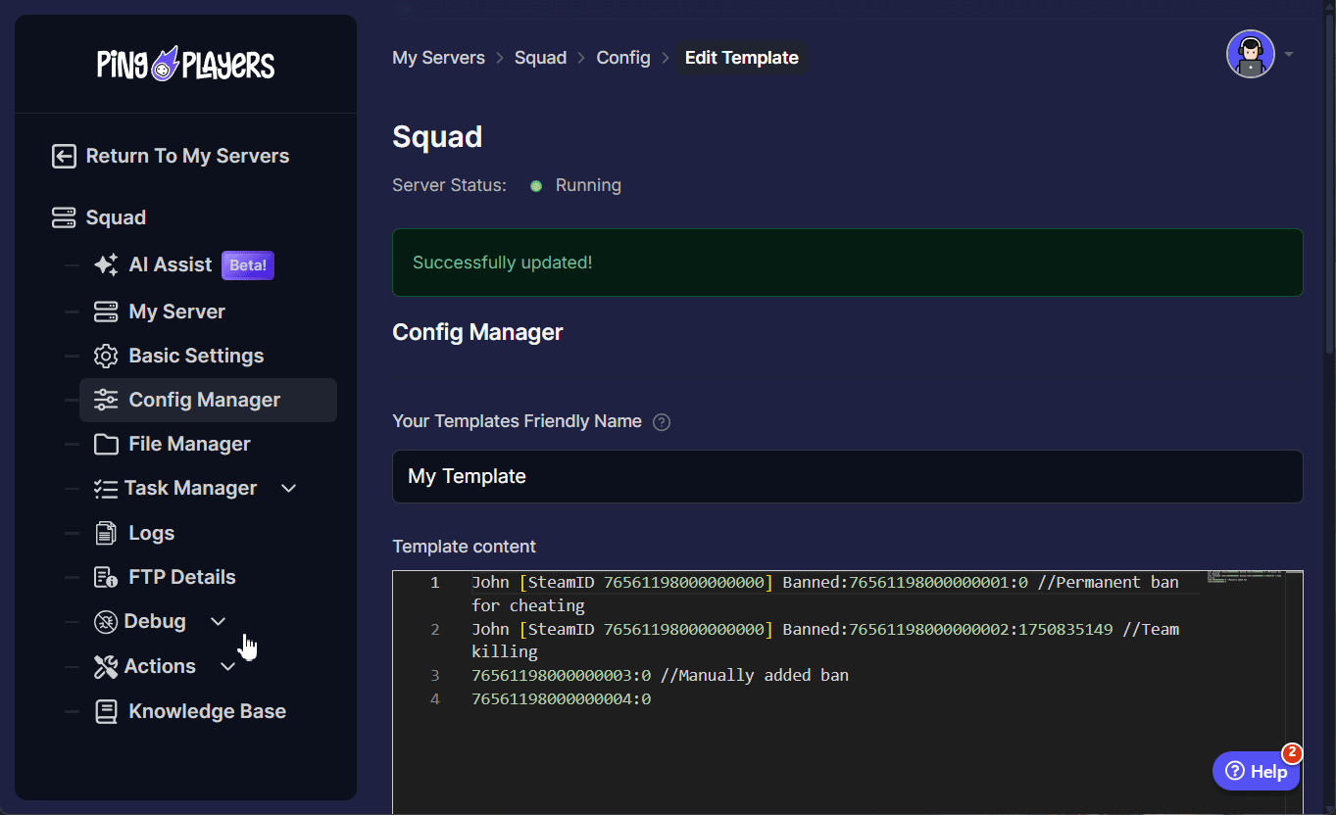This screenshot has width=1336, height=815.
Task: Click the Squad server stack icon
Action: pyautogui.click(x=64, y=217)
